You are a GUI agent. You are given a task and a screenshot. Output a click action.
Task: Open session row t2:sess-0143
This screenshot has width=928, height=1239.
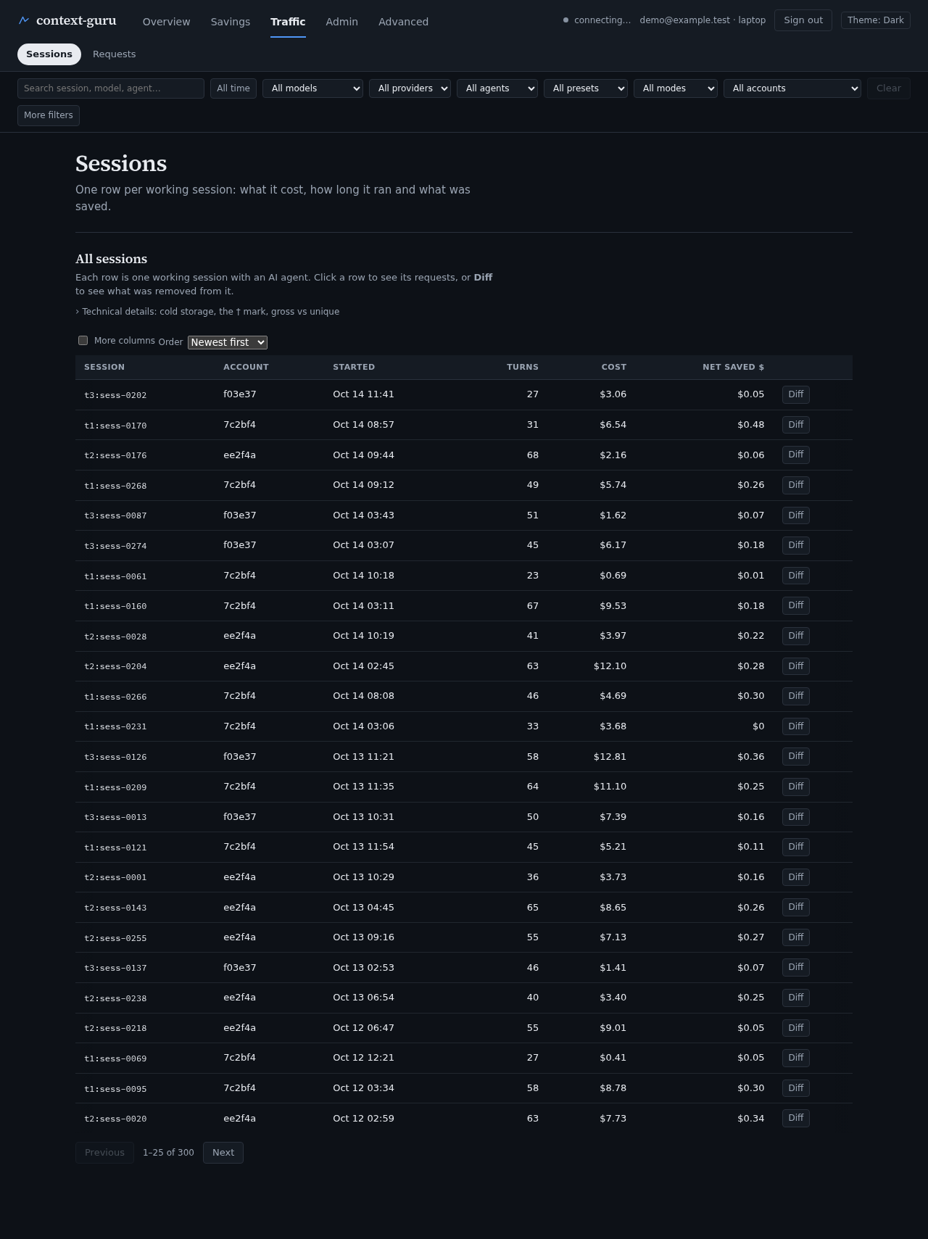(x=464, y=907)
